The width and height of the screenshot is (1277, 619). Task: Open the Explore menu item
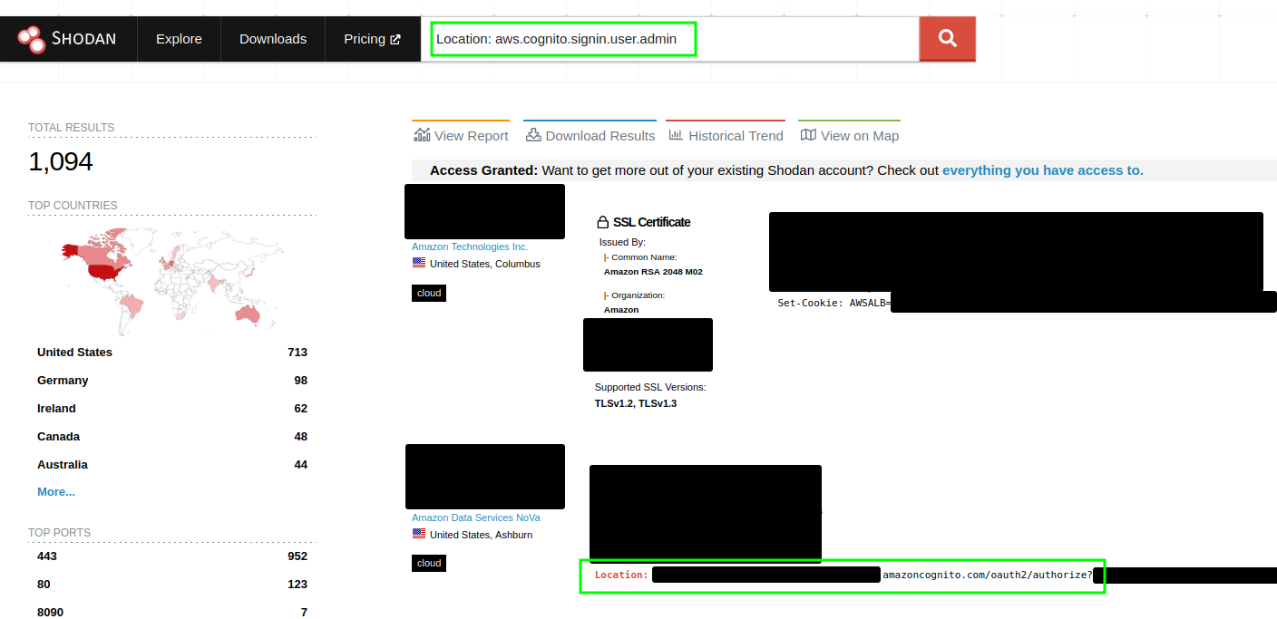click(x=178, y=38)
